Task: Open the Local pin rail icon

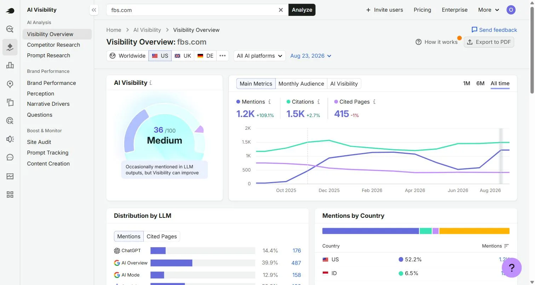Action: [10, 84]
